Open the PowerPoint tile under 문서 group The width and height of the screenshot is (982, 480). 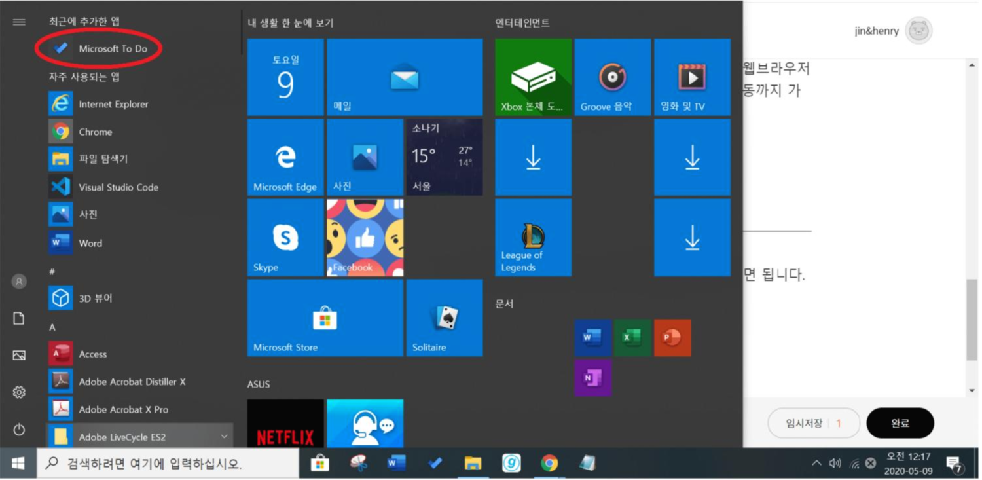point(672,338)
